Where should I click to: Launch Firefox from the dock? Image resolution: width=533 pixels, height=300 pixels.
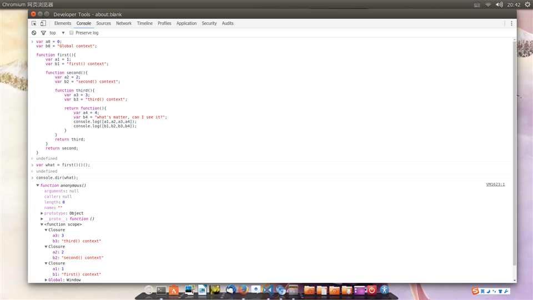(x=243, y=290)
